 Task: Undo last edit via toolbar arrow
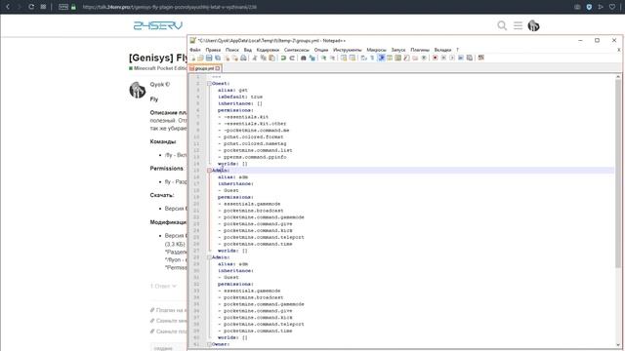click(283, 58)
